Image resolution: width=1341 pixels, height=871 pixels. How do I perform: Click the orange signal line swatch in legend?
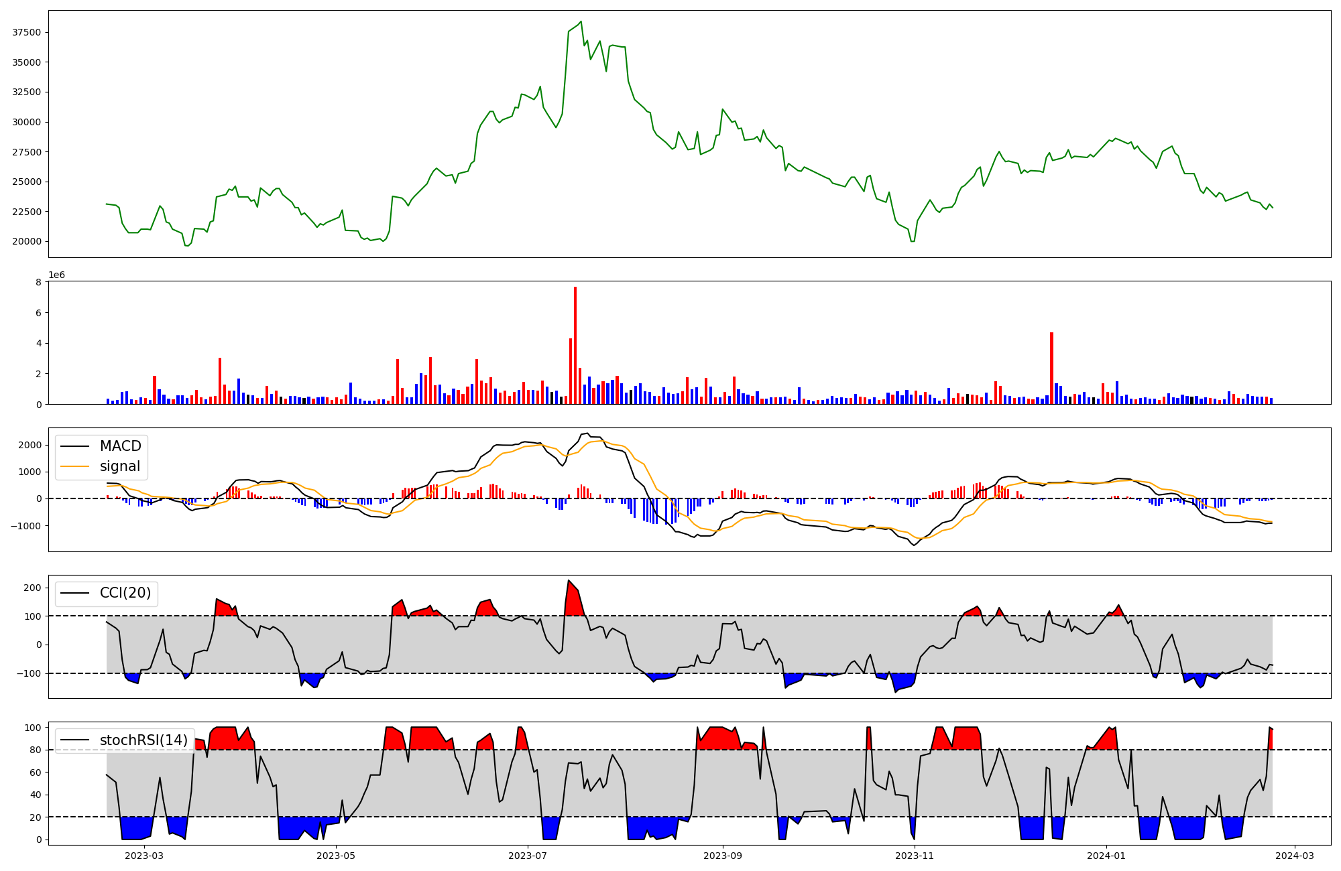click(74, 466)
